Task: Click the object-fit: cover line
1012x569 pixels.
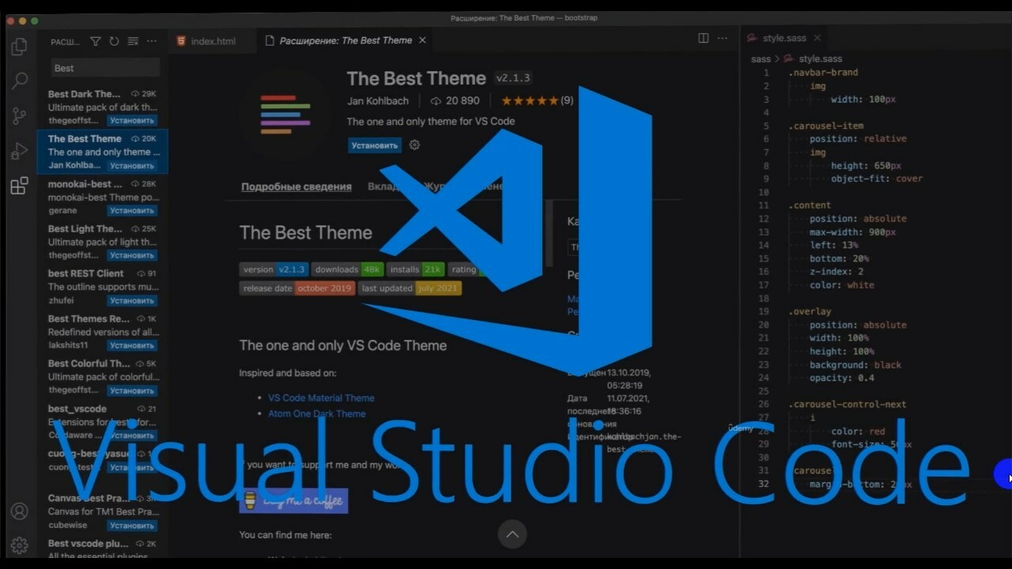Action: [877, 179]
